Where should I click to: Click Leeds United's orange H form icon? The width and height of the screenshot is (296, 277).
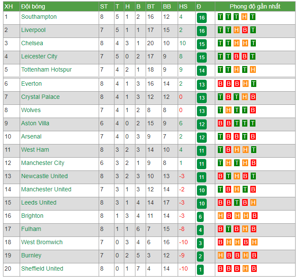[253, 202]
